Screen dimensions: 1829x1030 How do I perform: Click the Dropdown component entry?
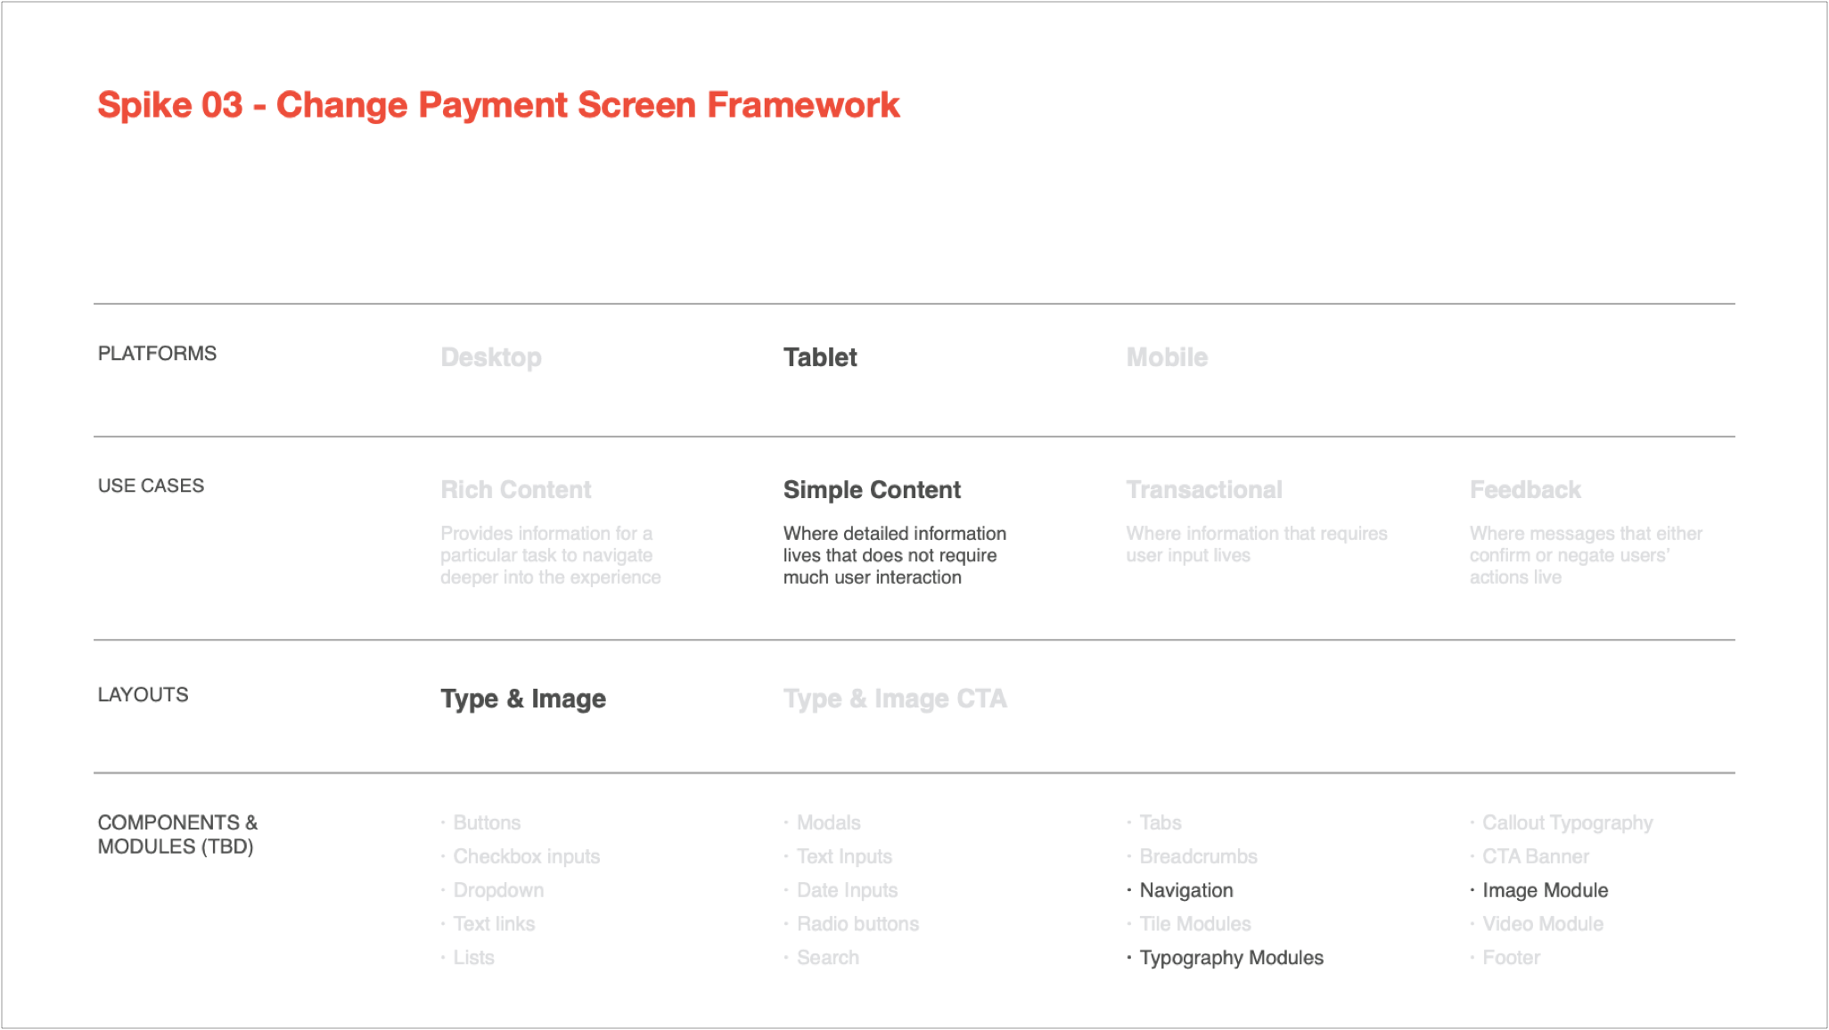[498, 890]
